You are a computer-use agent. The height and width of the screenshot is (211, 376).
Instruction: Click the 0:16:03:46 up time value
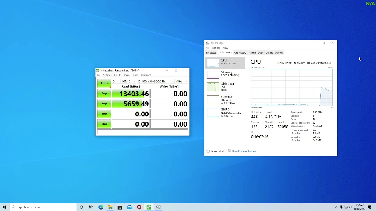pos(260,137)
